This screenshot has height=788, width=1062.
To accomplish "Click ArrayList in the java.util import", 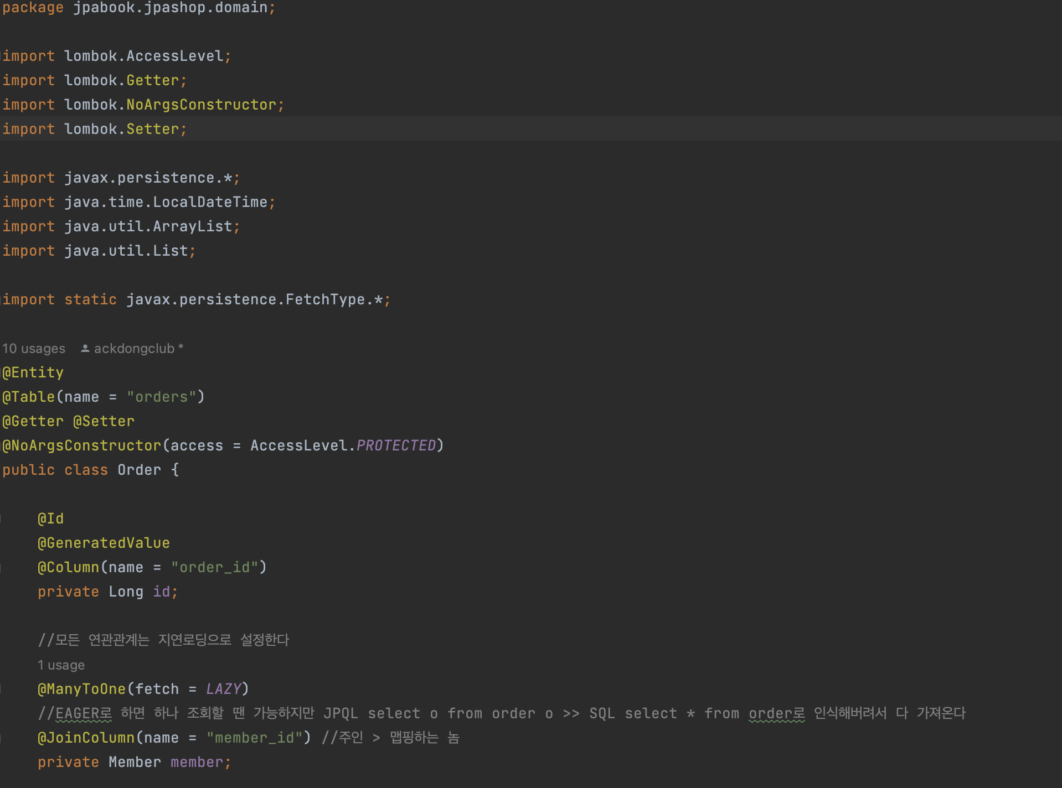I will click(193, 227).
